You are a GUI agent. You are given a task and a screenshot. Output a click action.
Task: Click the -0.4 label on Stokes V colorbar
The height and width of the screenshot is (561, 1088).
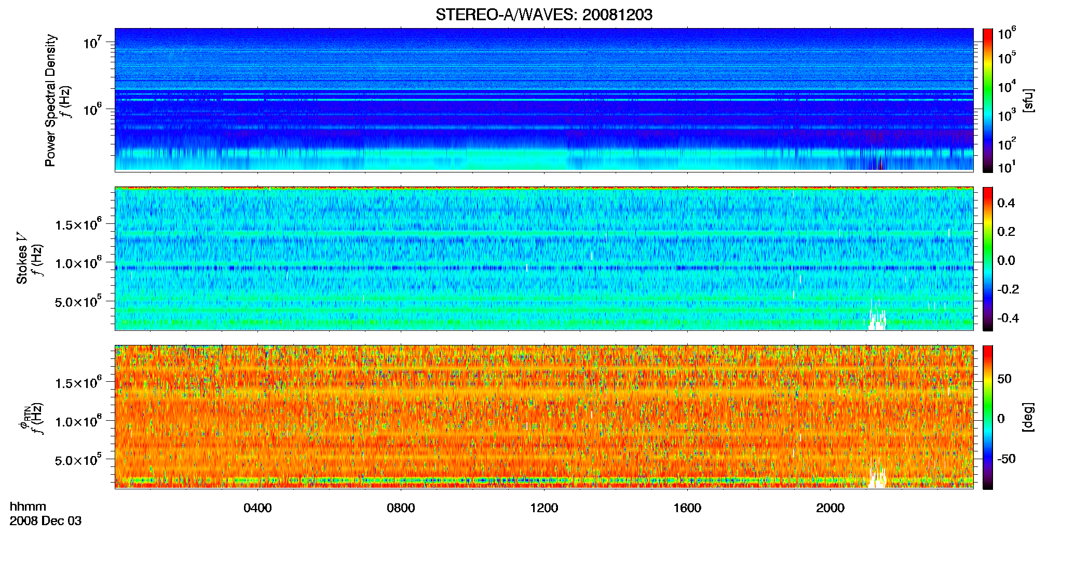(1008, 318)
